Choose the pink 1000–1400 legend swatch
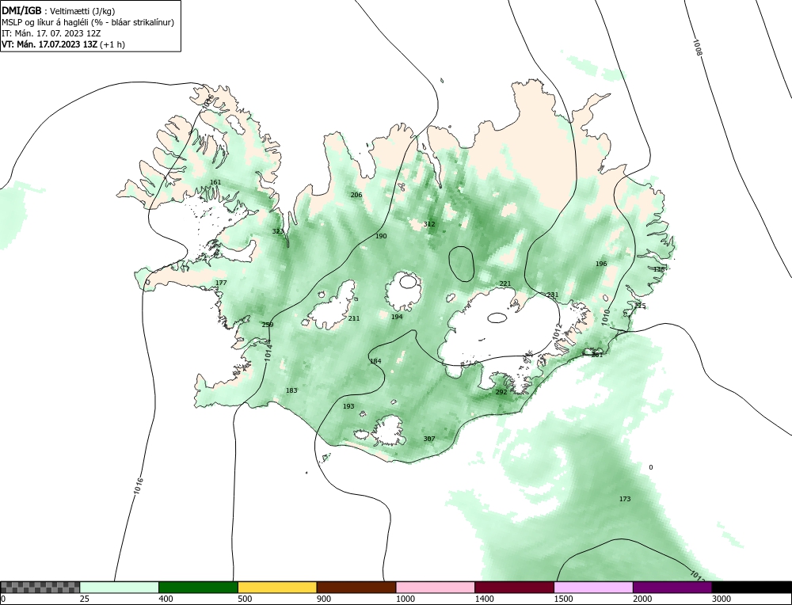Screen dimensions: 792x605 pyautogui.click(x=436, y=587)
